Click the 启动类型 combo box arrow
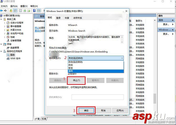Image resolution: width=176 pixels, height=125 pixels. [x=122, y=58]
